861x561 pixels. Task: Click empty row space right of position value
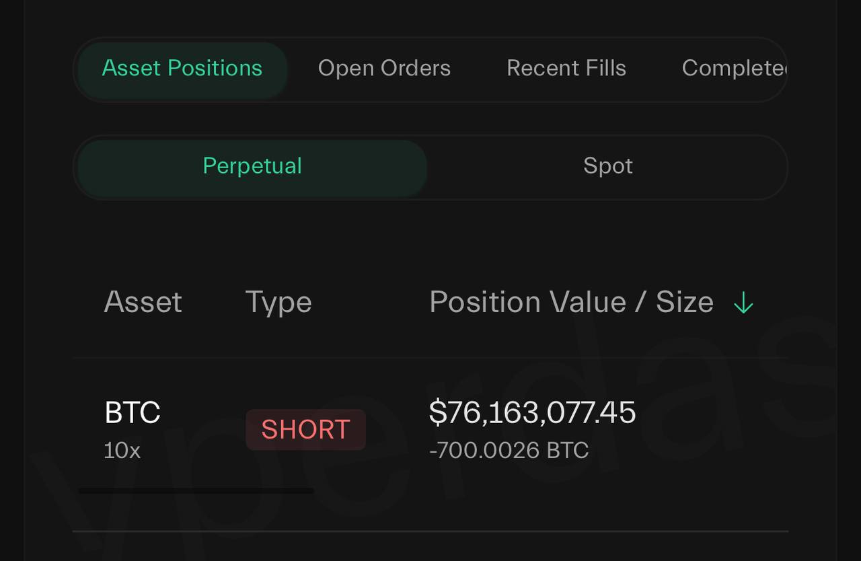pos(720,431)
